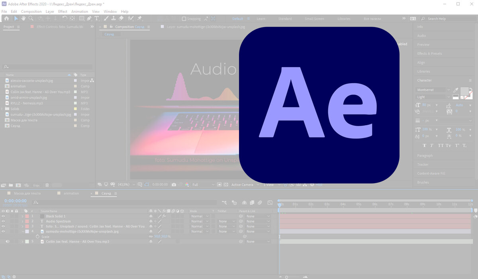The height and width of the screenshot is (279, 478).
Task: Click the Home icon in the toolbar
Action: click(x=6, y=18)
